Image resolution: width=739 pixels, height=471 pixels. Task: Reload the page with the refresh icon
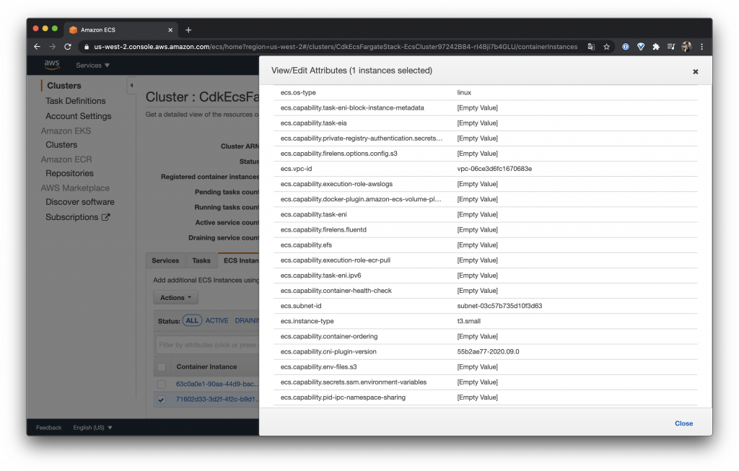pyautogui.click(x=68, y=47)
